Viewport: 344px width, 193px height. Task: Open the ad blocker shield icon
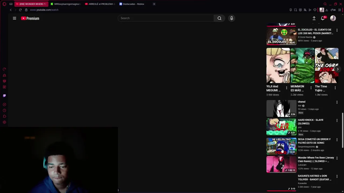[300, 10]
